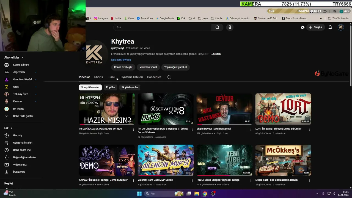Open Chess bookmark
This screenshot has height=198, width=352.
(129, 18)
